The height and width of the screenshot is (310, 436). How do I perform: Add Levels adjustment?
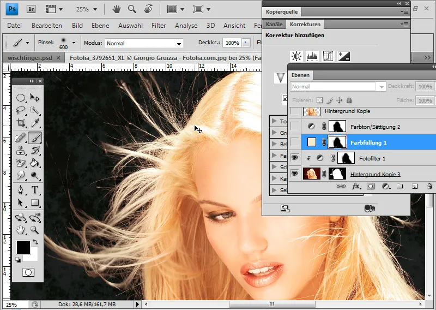[x=312, y=56]
